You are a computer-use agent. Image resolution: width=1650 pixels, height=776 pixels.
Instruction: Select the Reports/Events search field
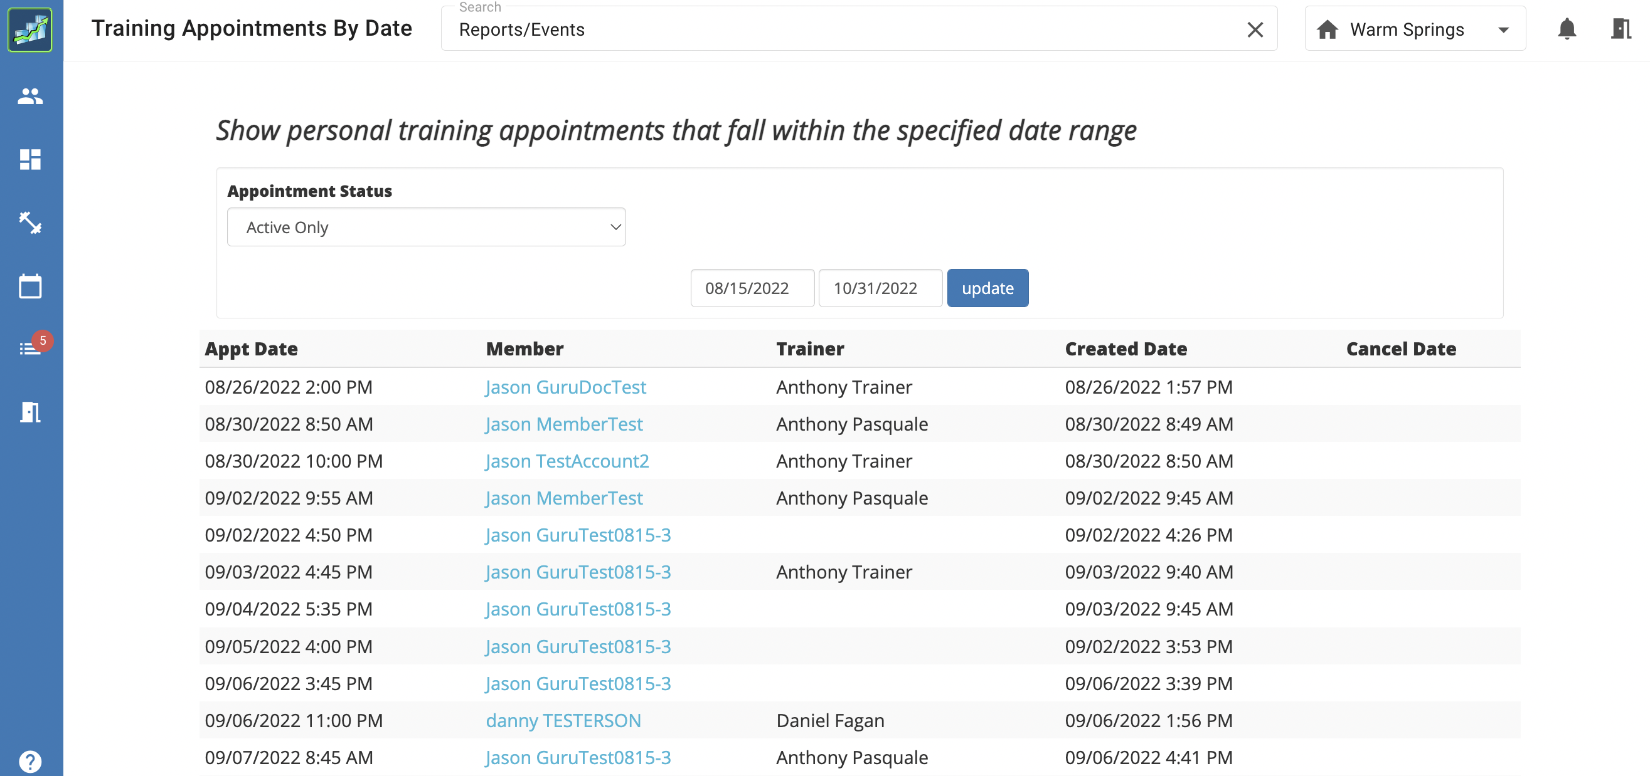pyautogui.click(x=769, y=29)
